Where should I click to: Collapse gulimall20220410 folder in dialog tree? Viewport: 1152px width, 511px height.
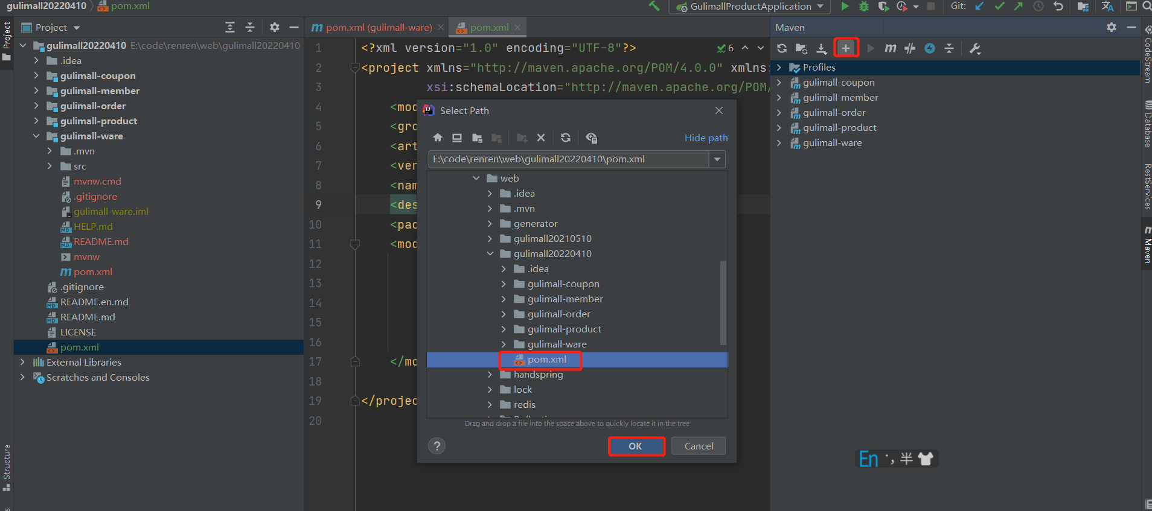[x=490, y=253]
